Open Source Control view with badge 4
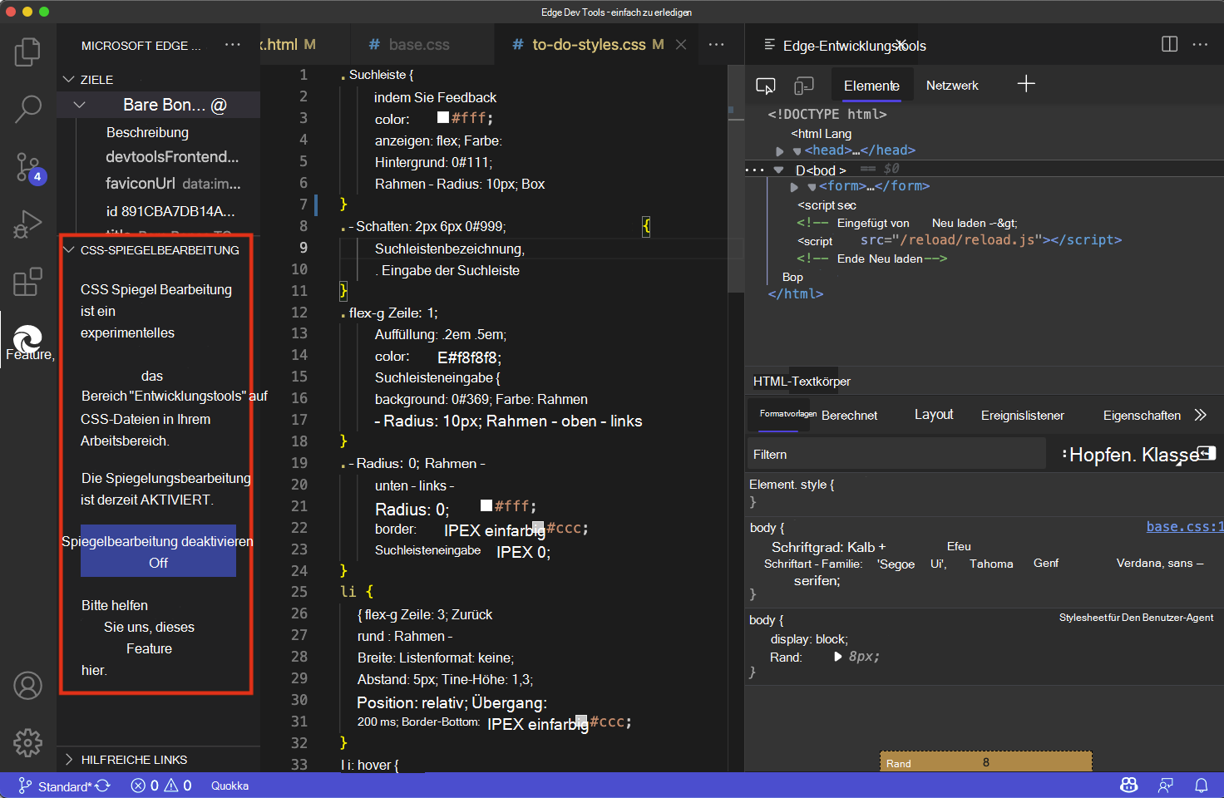This screenshot has width=1224, height=798. (29, 167)
